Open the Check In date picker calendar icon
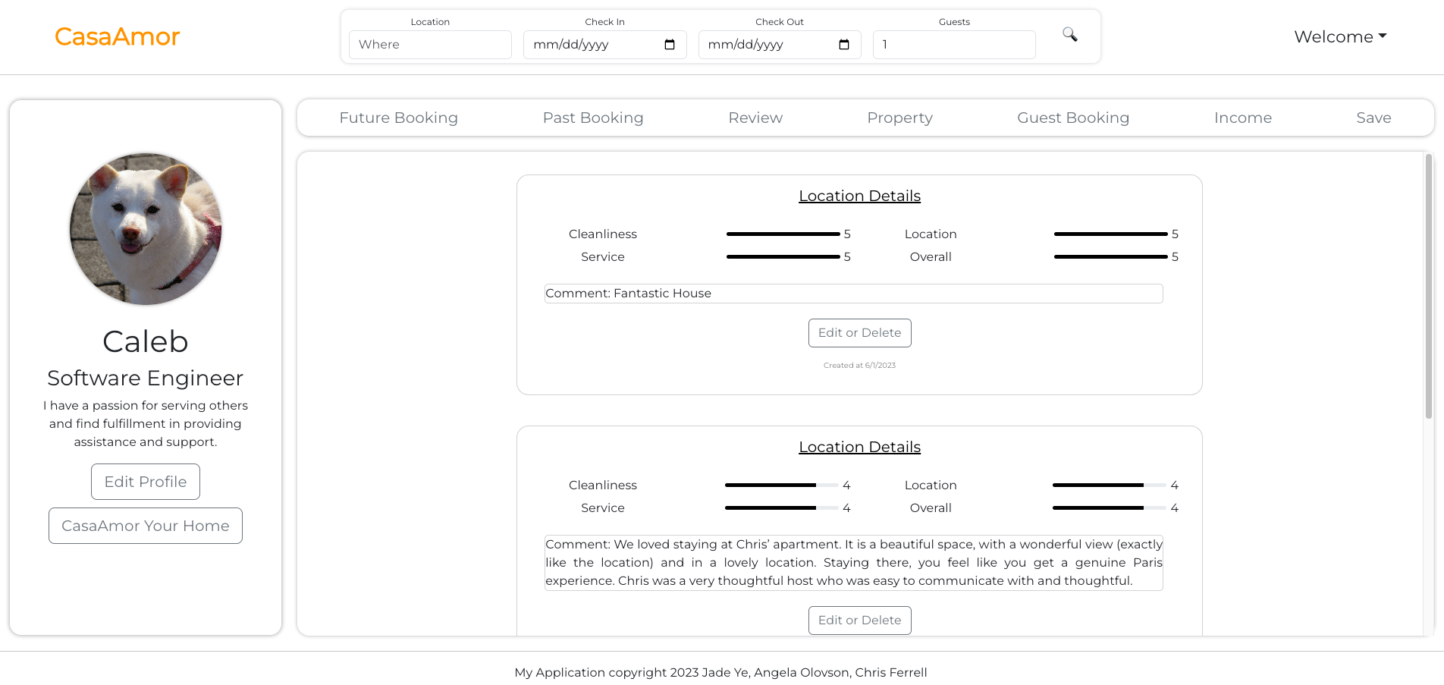Screen dimensions: 1444x685 point(668,45)
